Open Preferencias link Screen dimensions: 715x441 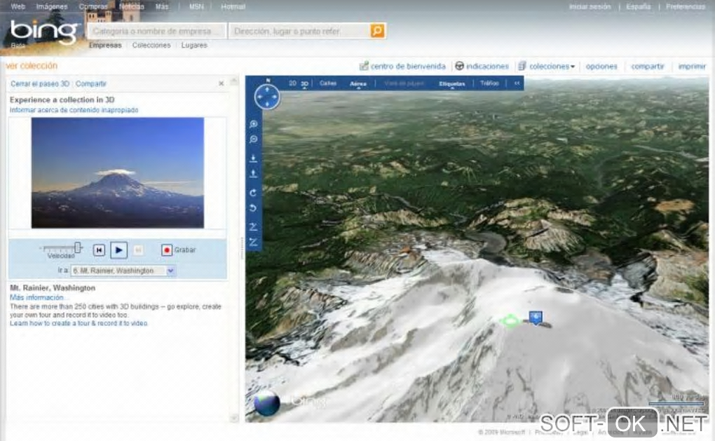pyautogui.click(x=686, y=6)
